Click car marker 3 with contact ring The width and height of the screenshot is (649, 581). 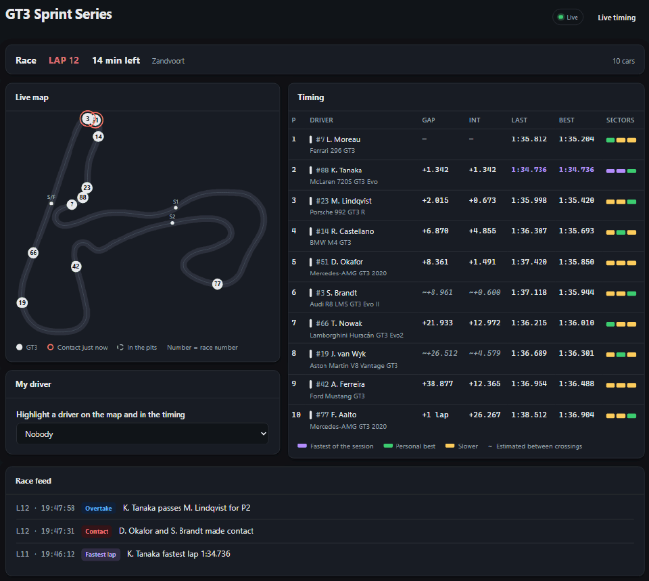click(x=87, y=119)
